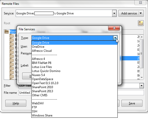148x120 pixels.
Task: Select FTP service type
Action: (74, 107)
